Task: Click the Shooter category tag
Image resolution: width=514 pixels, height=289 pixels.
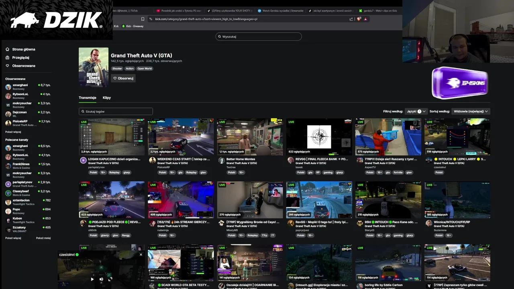Action: [117, 69]
